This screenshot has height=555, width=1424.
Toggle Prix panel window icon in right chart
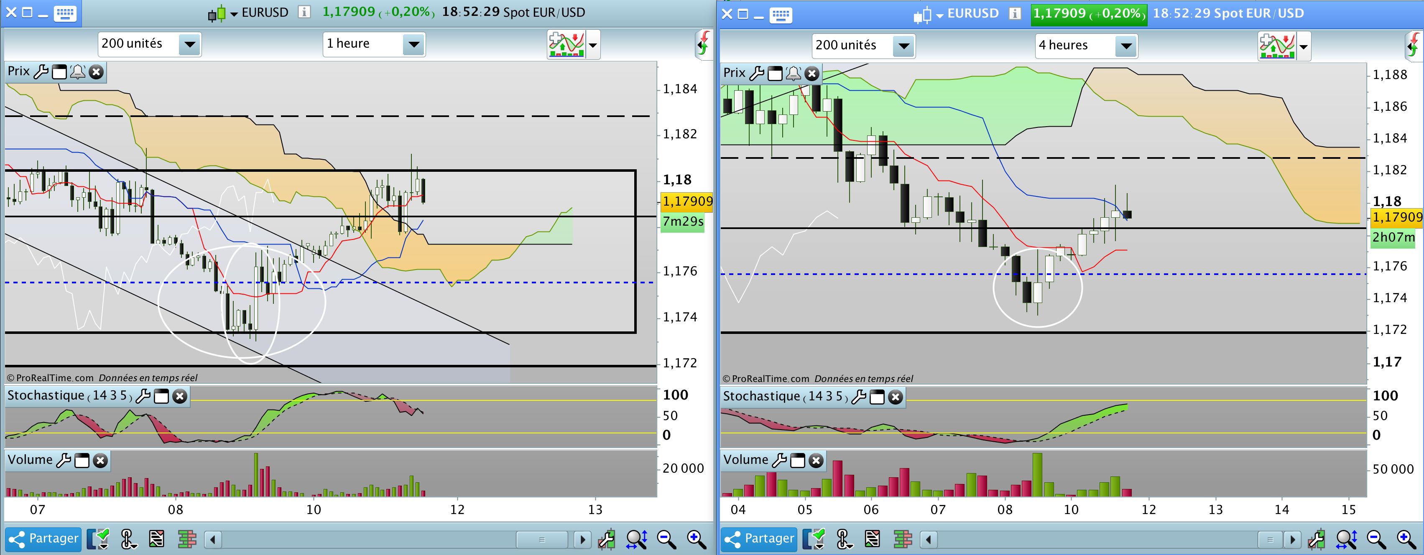[x=775, y=74]
